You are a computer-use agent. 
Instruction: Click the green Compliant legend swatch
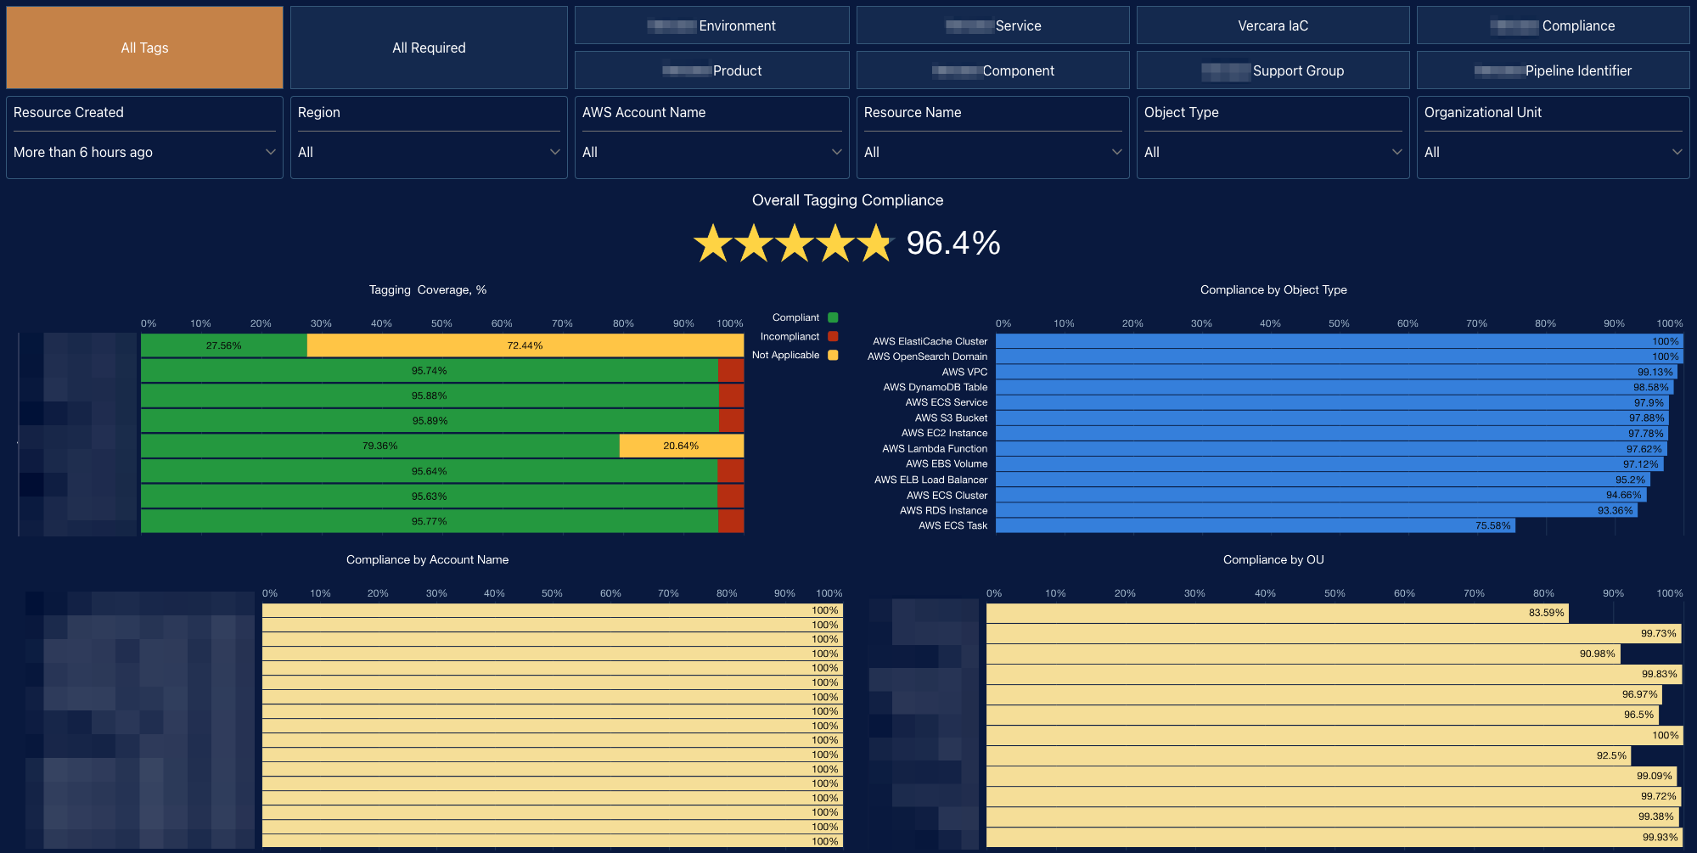tap(833, 317)
